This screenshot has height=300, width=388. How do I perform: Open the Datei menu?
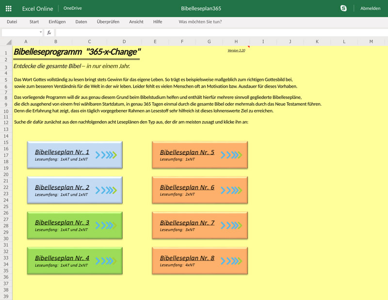(12, 22)
